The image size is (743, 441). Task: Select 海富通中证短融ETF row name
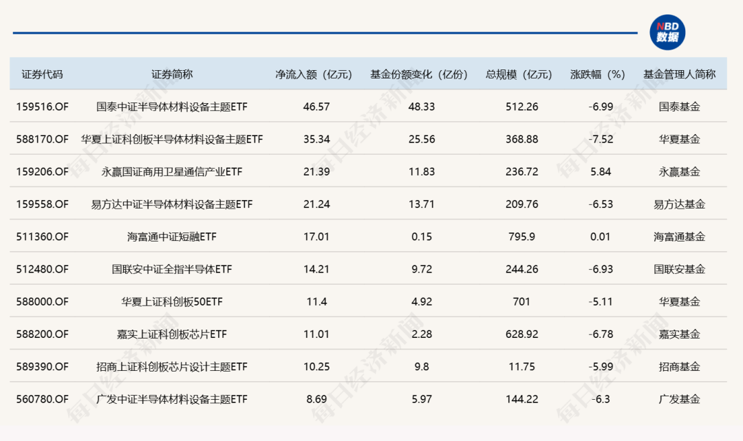tap(172, 237)
